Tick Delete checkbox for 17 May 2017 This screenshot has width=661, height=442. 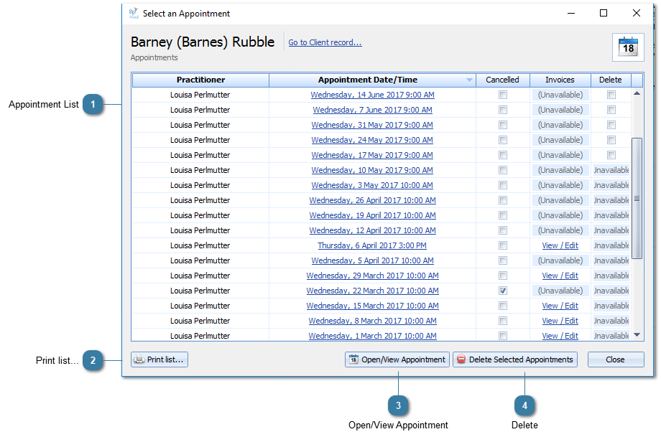611,155
